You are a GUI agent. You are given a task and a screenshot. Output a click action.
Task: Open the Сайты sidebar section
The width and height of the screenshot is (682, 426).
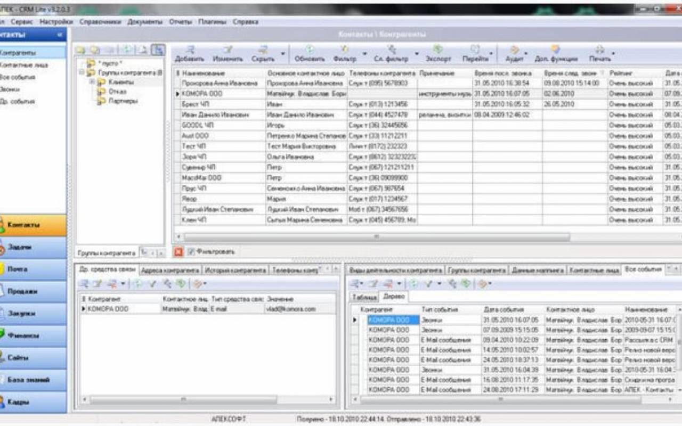click(x=33, y=358)
